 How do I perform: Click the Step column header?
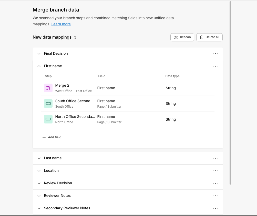click(x=48, y=76)
